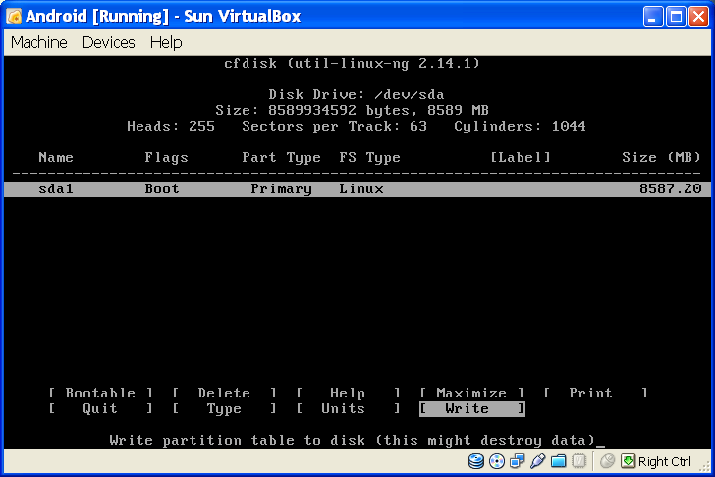Click the 'Size: 8589934592 bytes' line
The width and height of the screenshot is (715, 477).
352,110
